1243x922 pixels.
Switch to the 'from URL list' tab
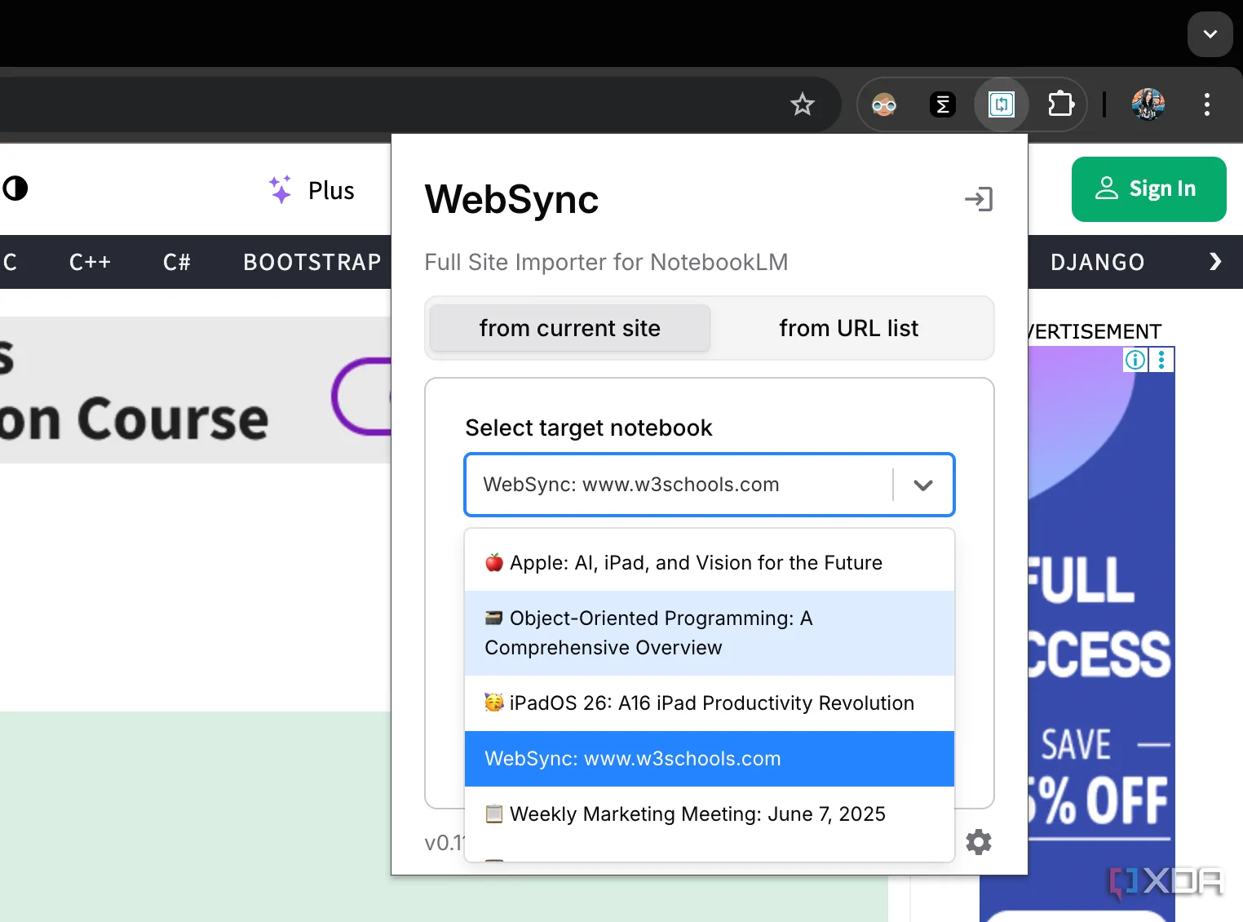[x=849, y=328]
